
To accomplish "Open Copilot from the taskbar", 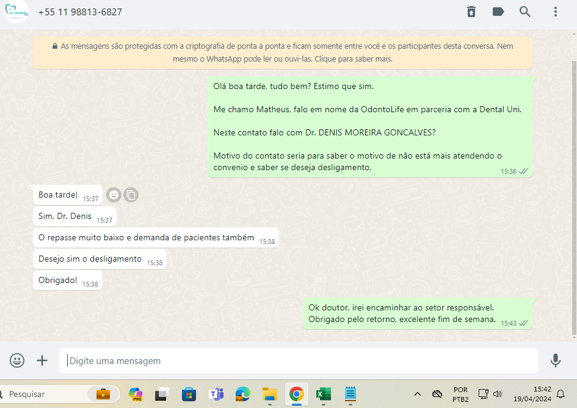I will coord(136,395).
